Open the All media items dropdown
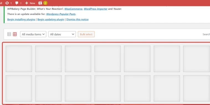Screen dimensions: 210x105 click(33, 34)
